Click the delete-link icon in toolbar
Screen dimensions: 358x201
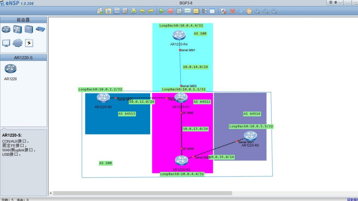coord(223,11)
